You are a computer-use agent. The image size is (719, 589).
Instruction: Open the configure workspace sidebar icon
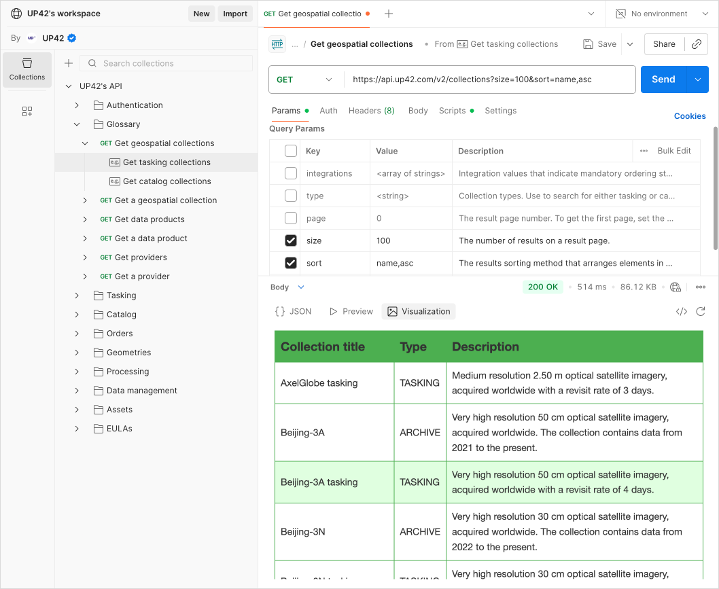27,111
